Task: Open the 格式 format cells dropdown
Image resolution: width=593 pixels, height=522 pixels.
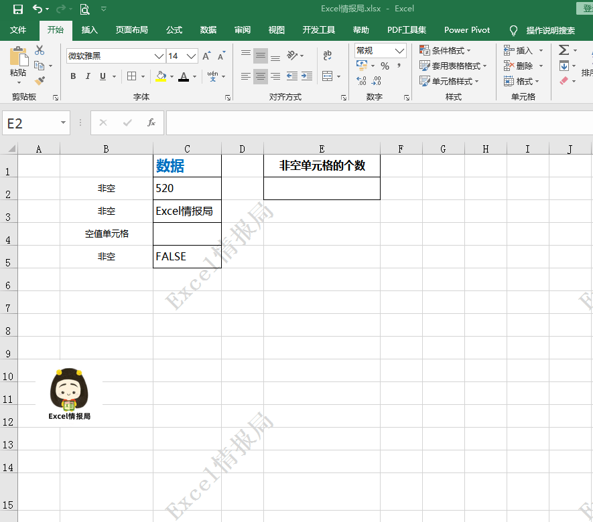Action: 522,81
